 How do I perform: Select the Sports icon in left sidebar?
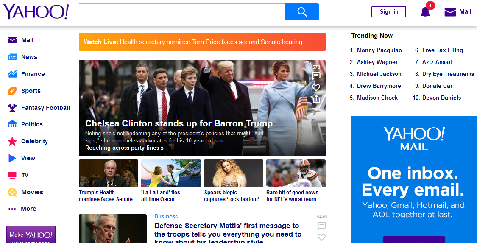[x=12, y=91]
